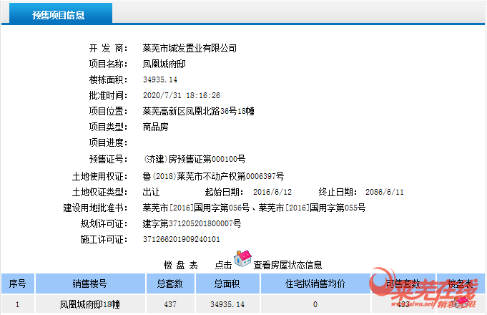Click total area cell 34935.14 in table
The height and width of the screenshot is (315, 487).
pyautogui.click(x=227, y=304)
